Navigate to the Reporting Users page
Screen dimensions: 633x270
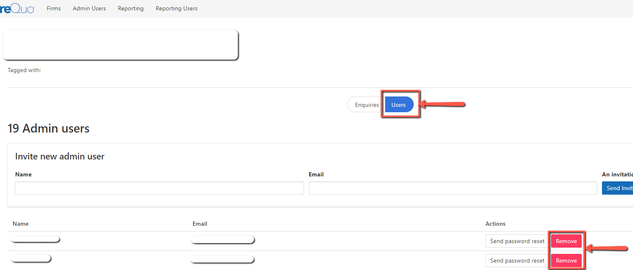pos(177,9)
